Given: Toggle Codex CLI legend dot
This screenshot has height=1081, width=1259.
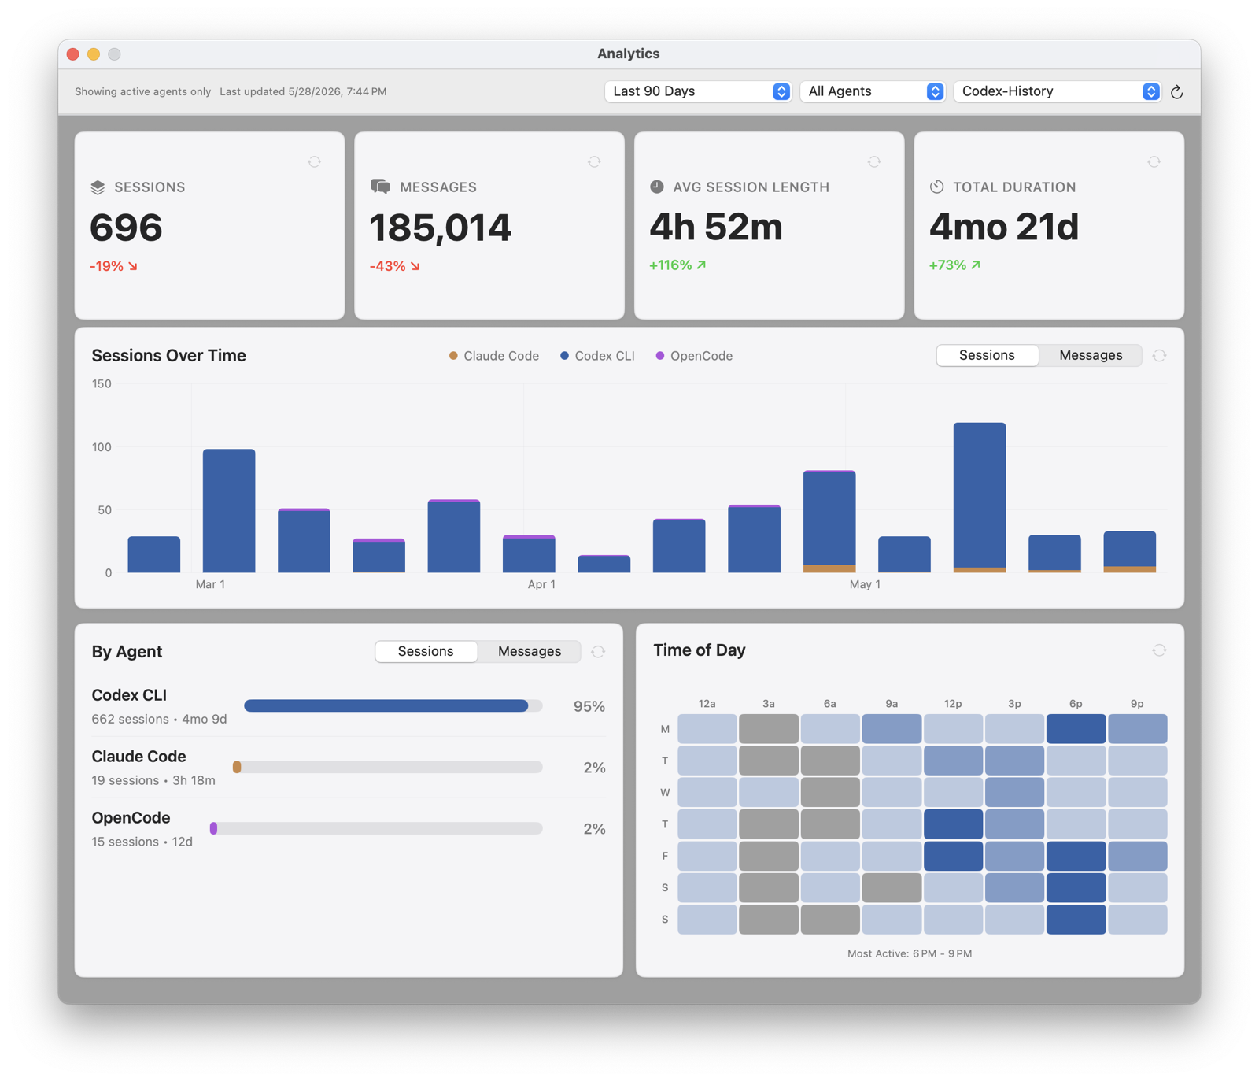Looking at the screenshot, I should [564, 356].
